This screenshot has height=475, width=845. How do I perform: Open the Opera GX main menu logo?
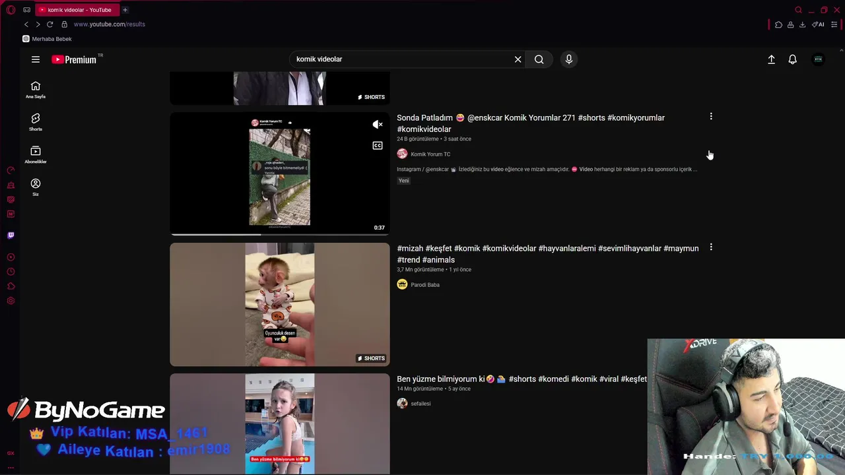pyautogui.click(x=11, y=10)
